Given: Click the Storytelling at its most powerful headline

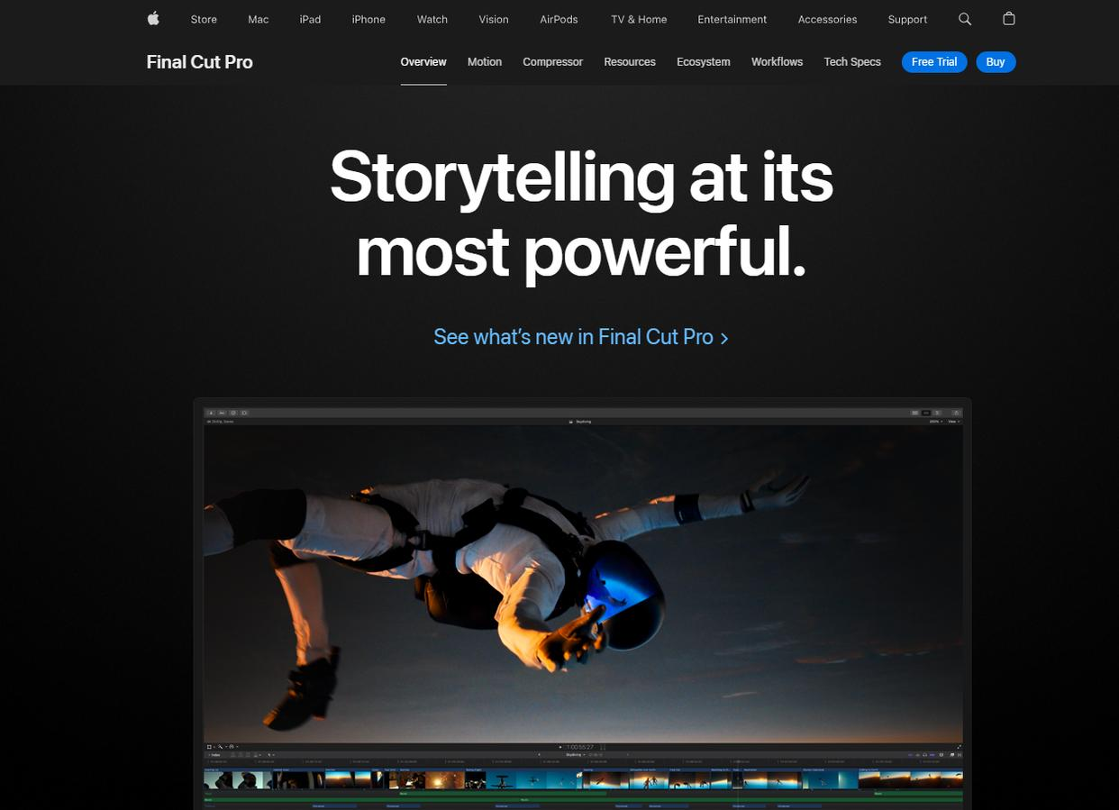Looking at the screenshot, I should (581, 213).
